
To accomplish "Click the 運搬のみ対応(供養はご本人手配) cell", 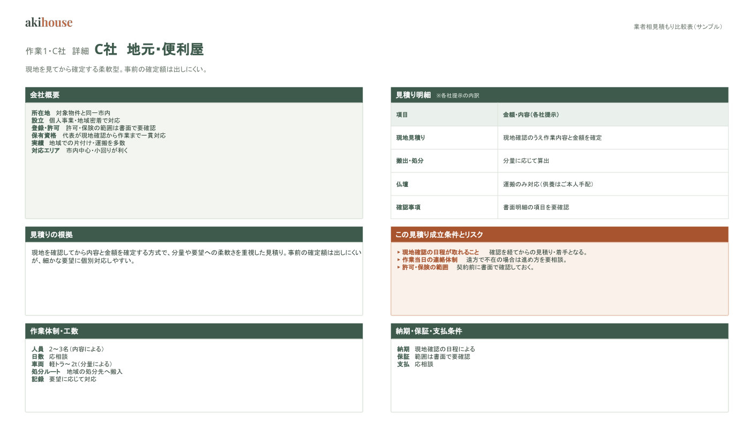I will coord(613,184).
